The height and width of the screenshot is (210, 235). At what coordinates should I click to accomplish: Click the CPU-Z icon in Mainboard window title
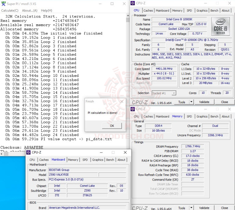pos(28,153)
